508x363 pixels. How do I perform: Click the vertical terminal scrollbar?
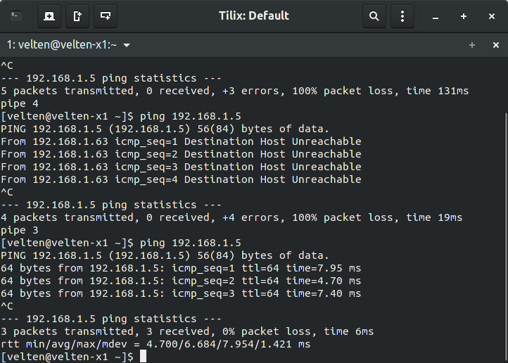click(507, 237)
